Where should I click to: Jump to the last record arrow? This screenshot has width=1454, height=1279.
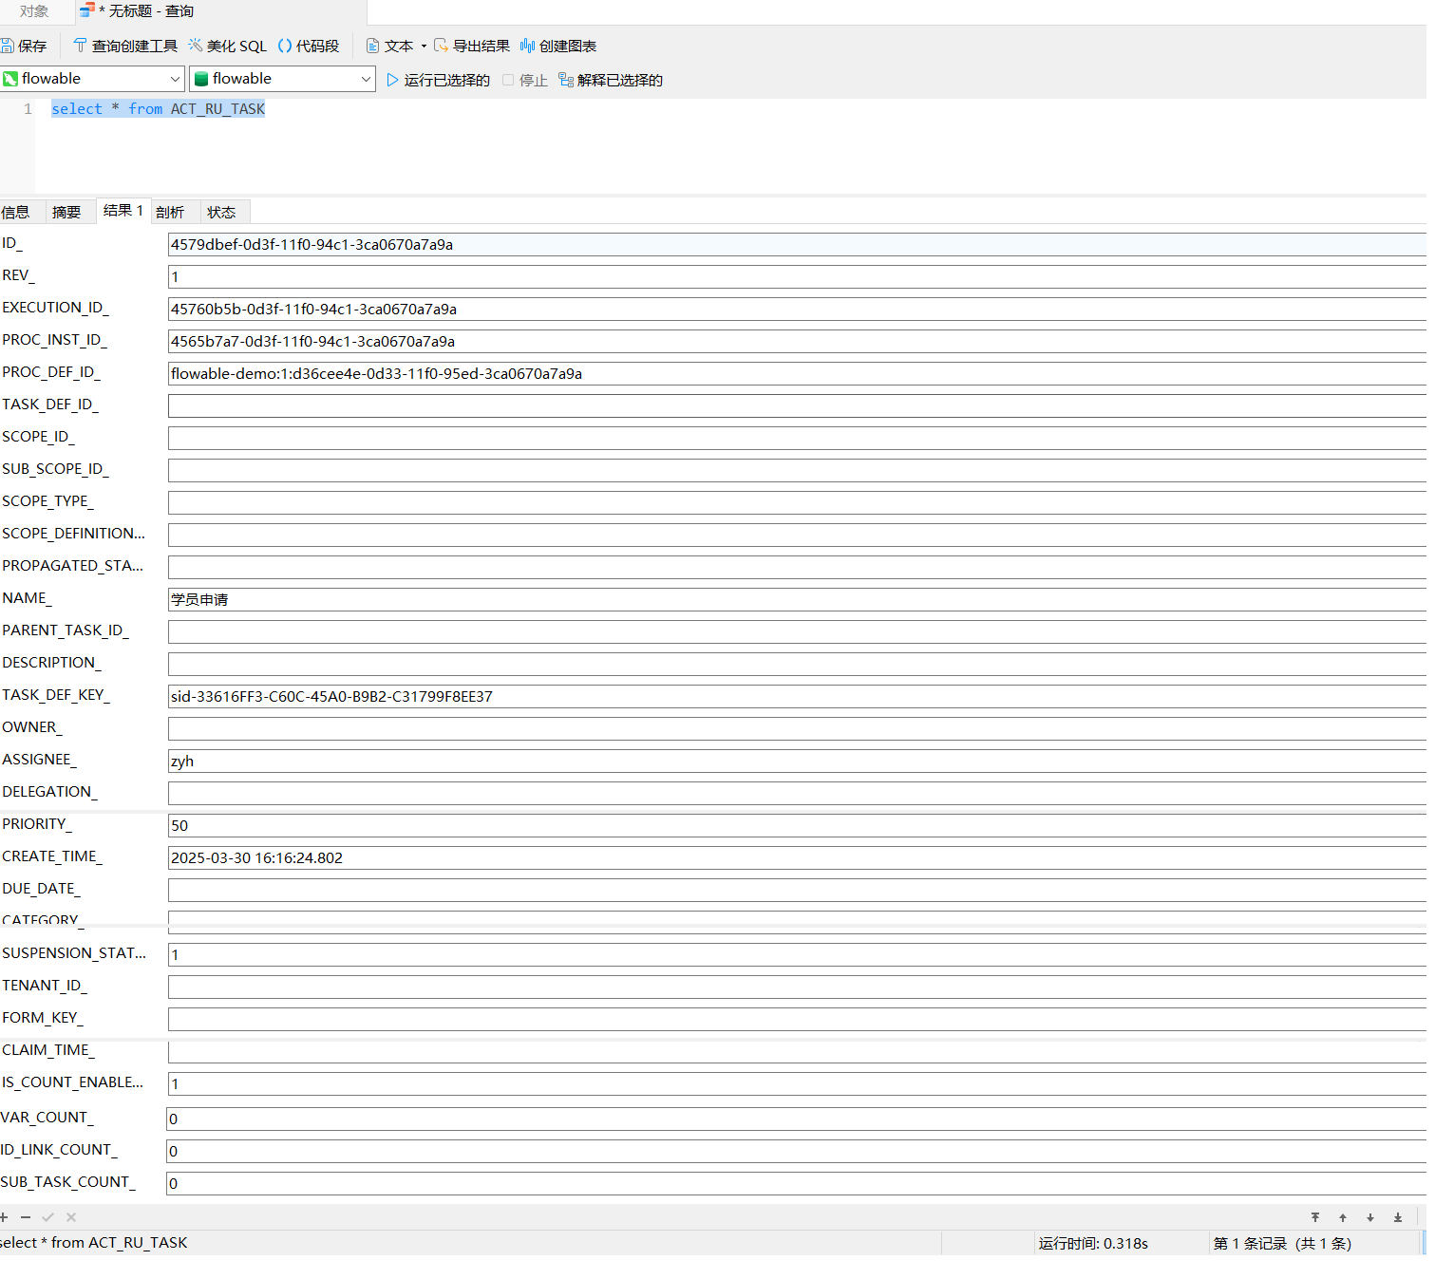(1397, 1217)
